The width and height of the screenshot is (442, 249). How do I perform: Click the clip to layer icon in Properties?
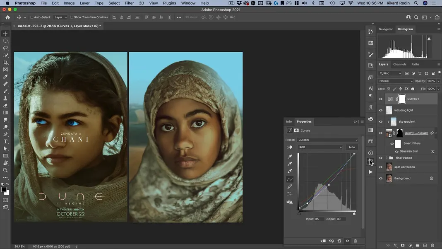[x=323, y=241]
